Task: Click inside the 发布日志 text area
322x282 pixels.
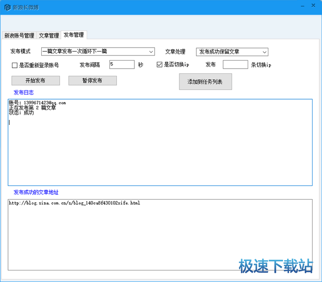Action: tap(160, 143)
